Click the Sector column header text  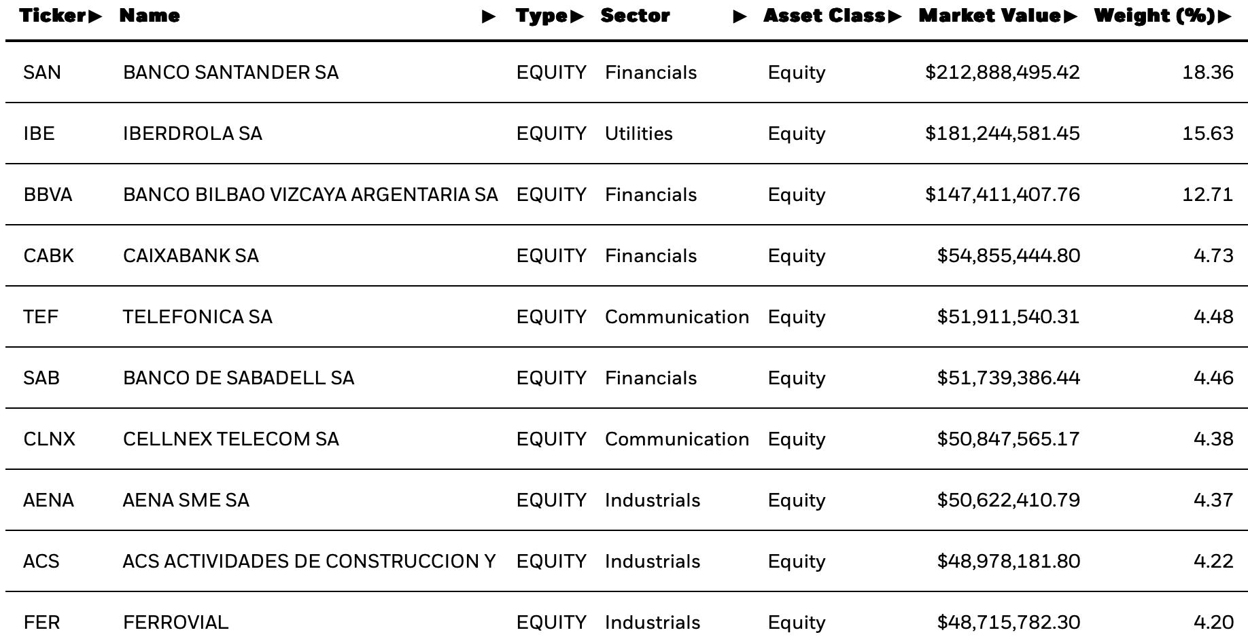(x=635, y=16)
